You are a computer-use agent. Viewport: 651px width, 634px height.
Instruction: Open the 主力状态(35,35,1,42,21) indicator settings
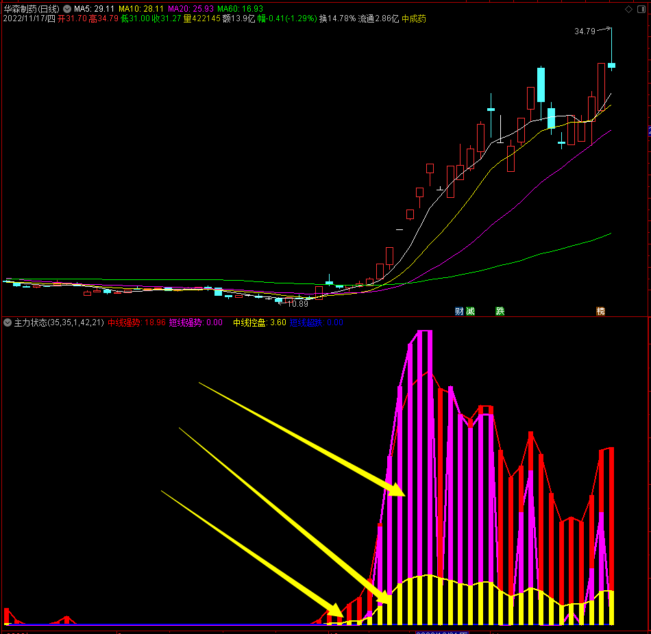pyautogui.click(x=59, y=322)
